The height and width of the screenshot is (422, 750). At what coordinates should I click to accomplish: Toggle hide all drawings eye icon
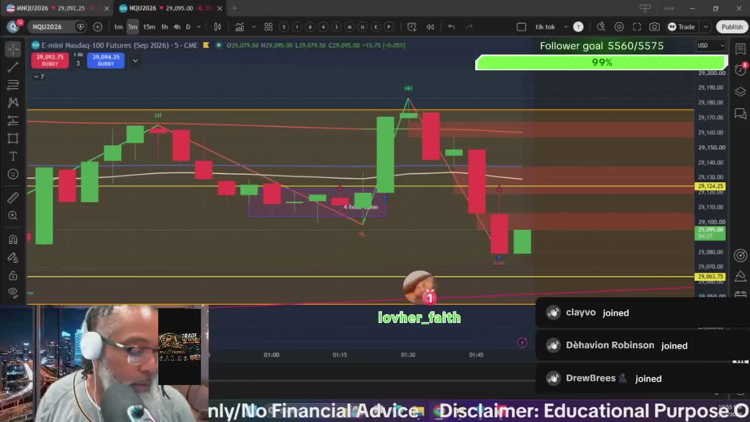[x=13, y=292]
